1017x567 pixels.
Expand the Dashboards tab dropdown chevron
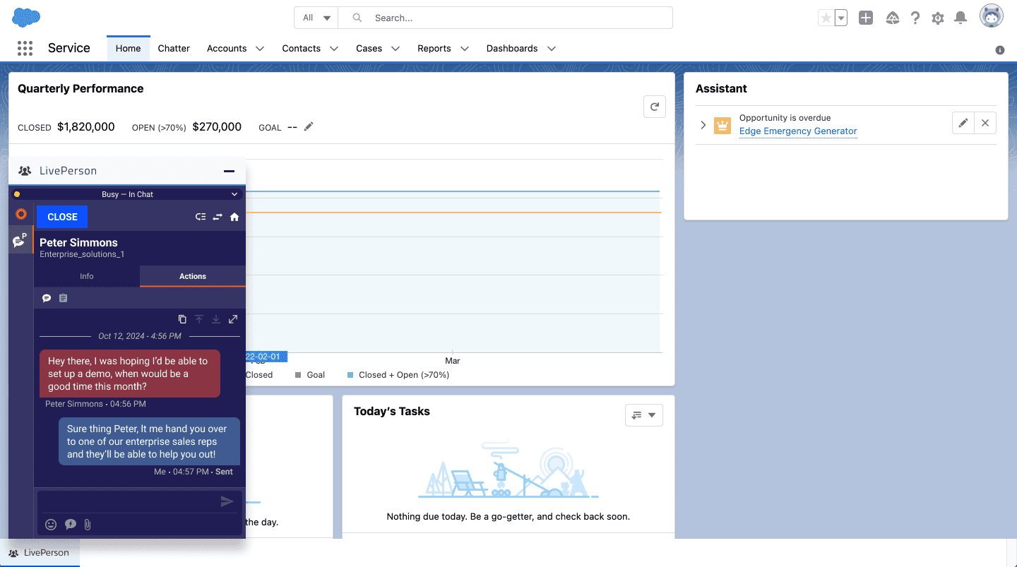552,49
